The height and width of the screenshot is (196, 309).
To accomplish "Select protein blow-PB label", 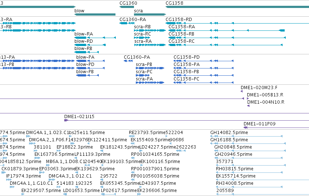I will click(x=85, y=72).
